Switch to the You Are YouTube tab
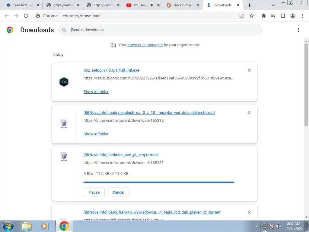Image resolution: width=309 pixels, height=232 pixels. tap(139, 5)
